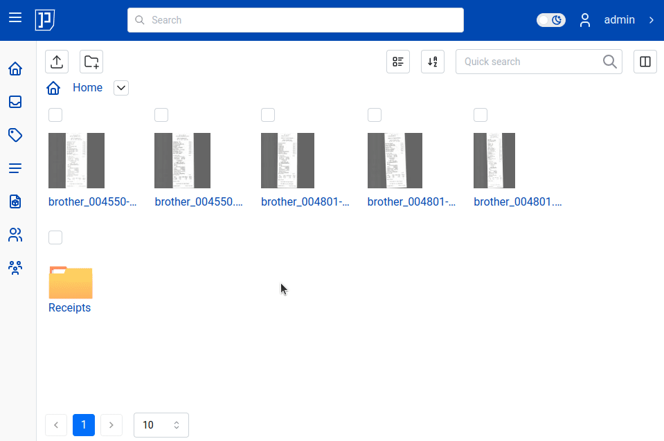Click the Home breadcrumb link
This screenshot has height=441, width=664.
tap(87, 88)
